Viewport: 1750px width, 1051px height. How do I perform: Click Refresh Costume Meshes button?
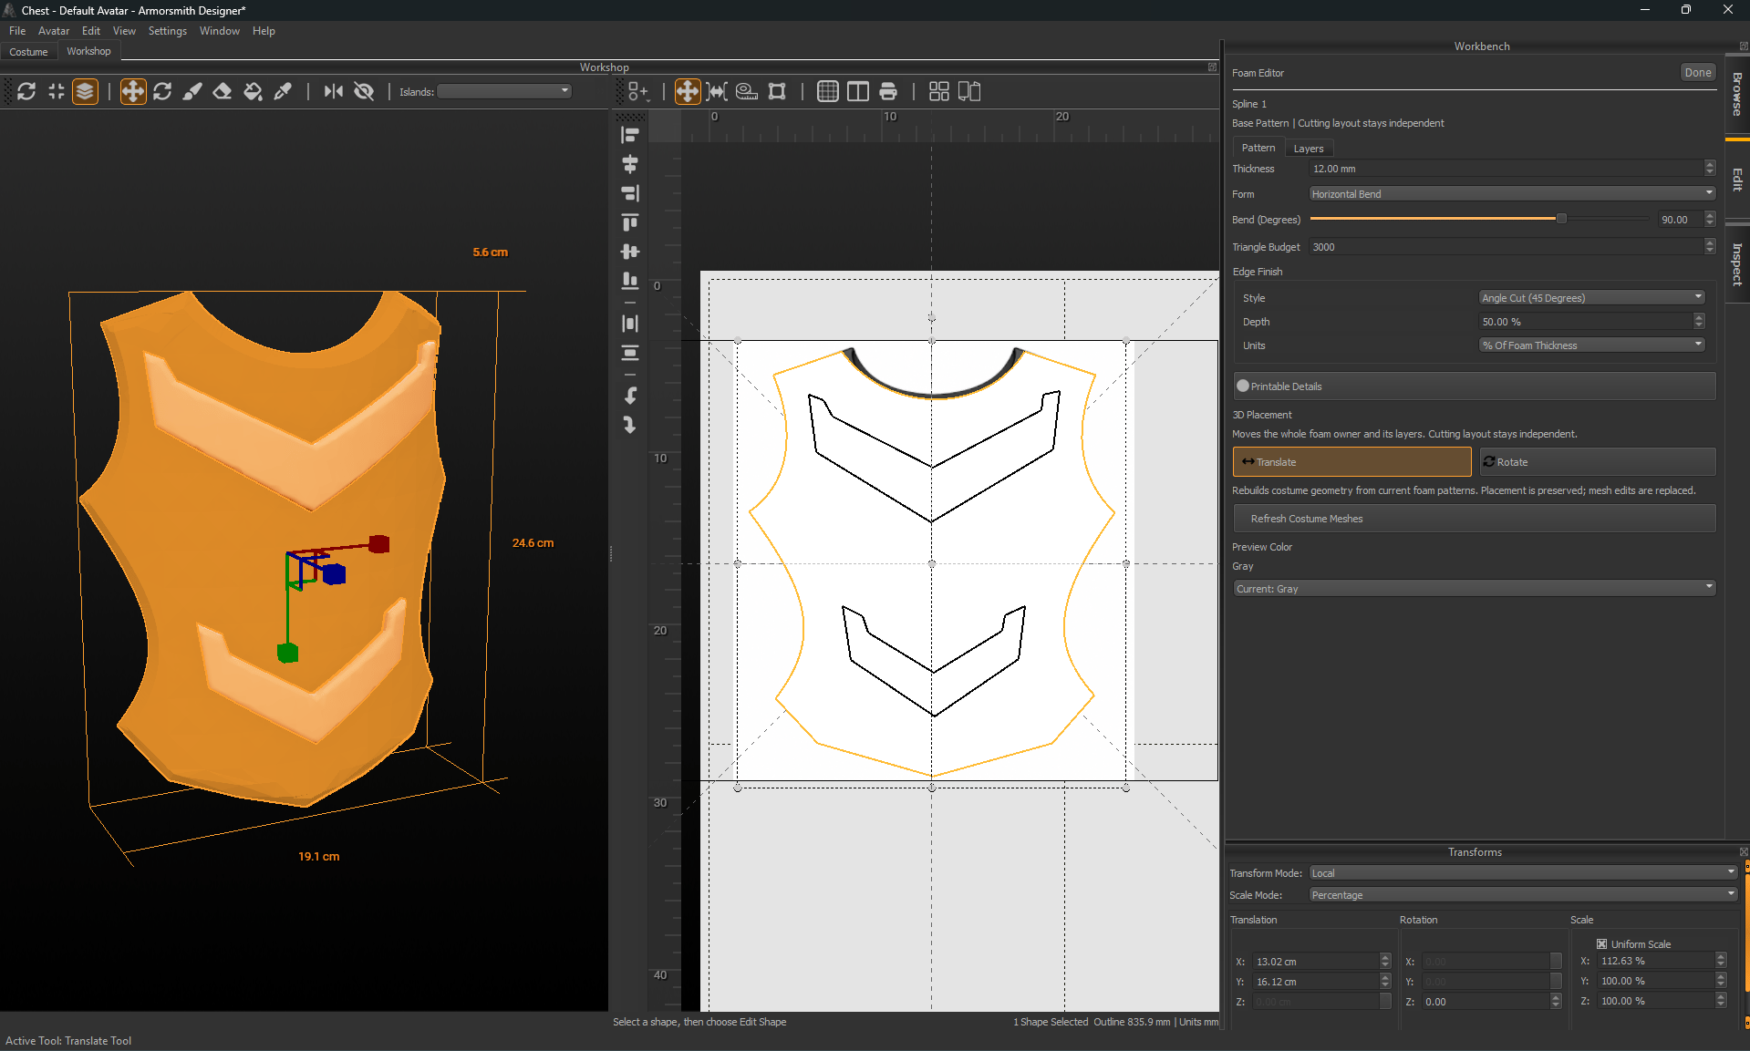tap(1475, 519)
